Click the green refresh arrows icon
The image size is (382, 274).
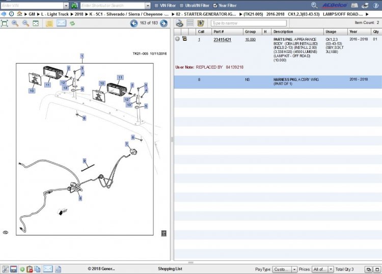pyautogui.click(x=72, y=23)
